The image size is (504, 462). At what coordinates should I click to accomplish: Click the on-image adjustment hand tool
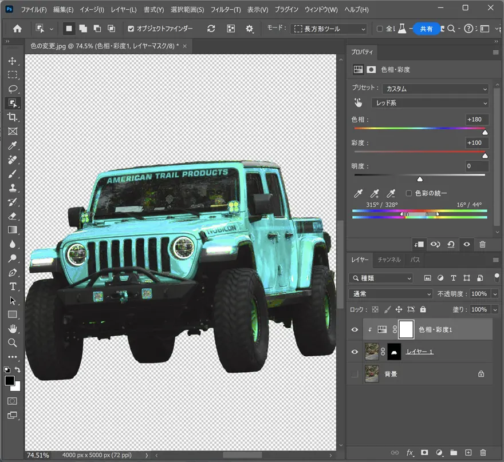(x=358, y=103)
